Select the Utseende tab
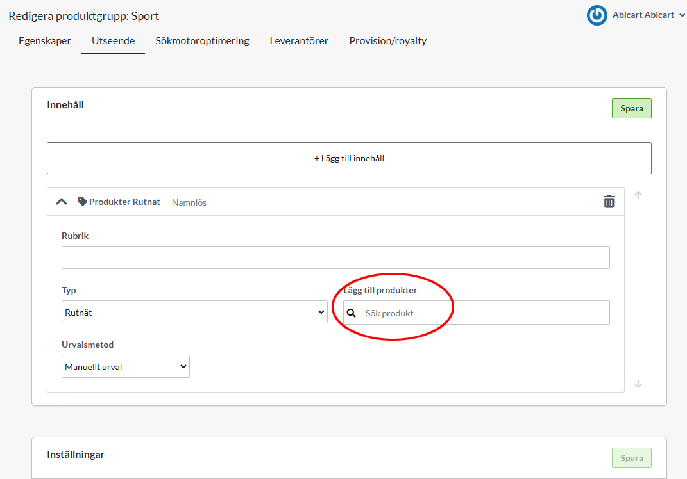687x479 pixels. tap(113, 41)
